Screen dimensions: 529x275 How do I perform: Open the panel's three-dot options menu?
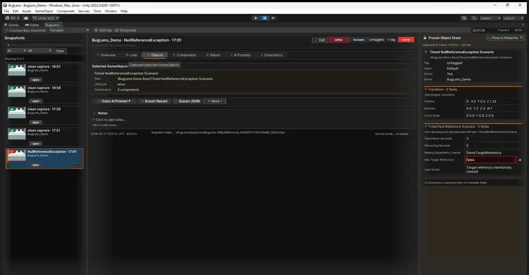tap(523, 25)
